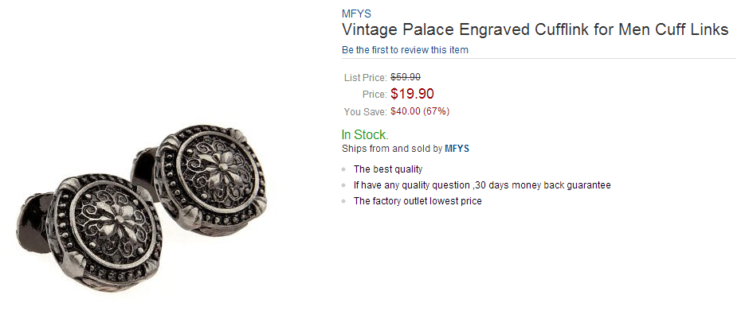This screenshot has width=749, height=326.
Task: Click the green "In Stock." availability text
Action: (x=365, y=134)
